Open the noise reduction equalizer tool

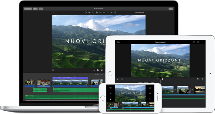104,12
